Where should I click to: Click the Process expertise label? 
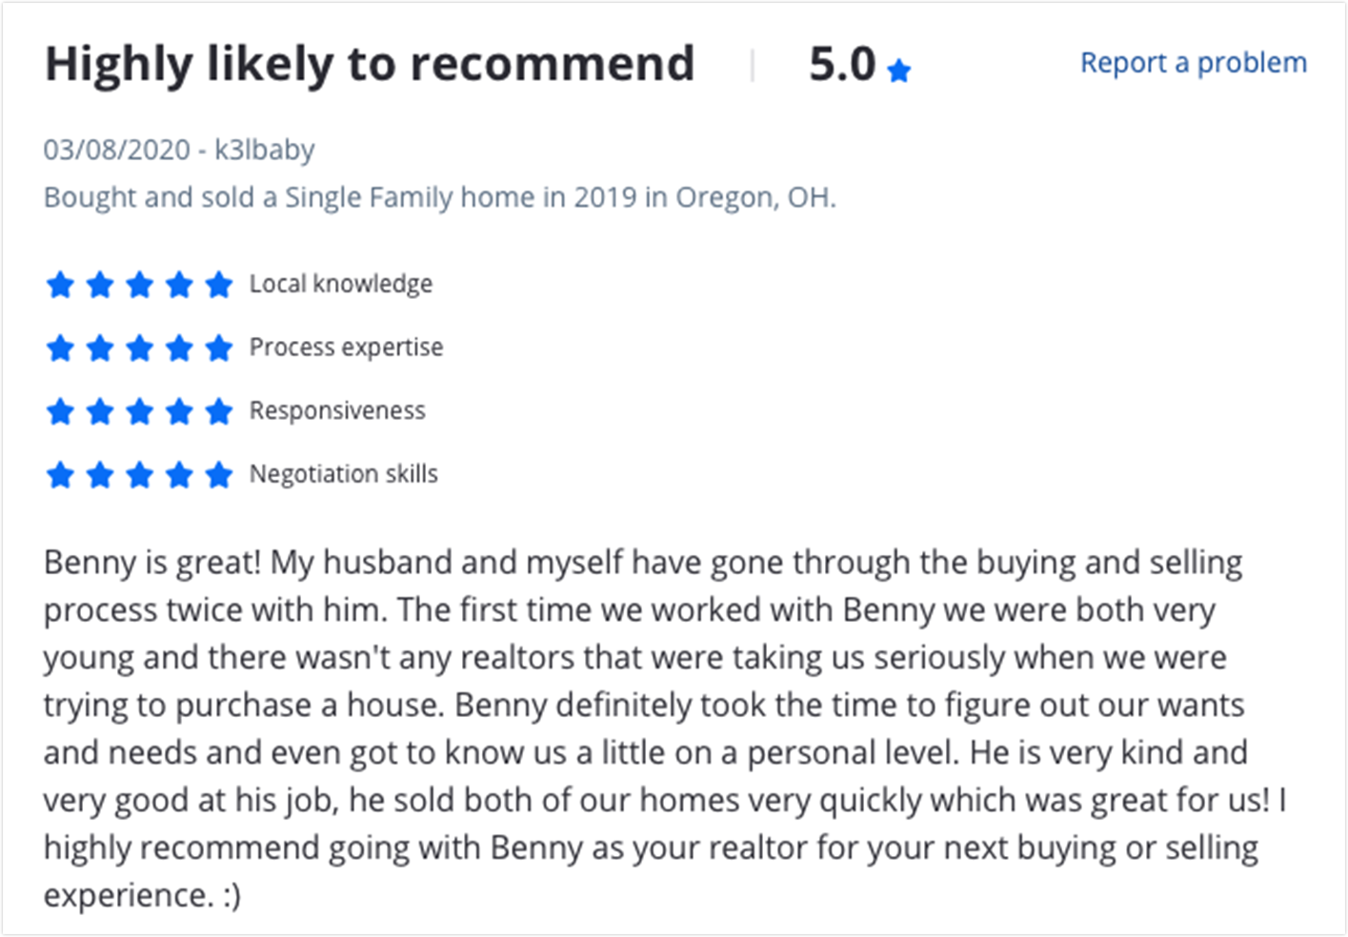tap(346, 348)
